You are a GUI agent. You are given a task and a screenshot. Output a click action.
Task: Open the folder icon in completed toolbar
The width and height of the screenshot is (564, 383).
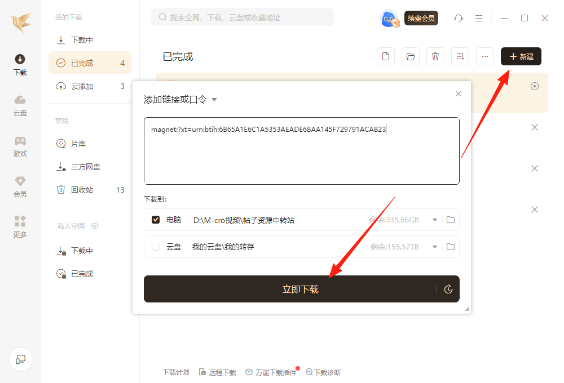(411, 56)
